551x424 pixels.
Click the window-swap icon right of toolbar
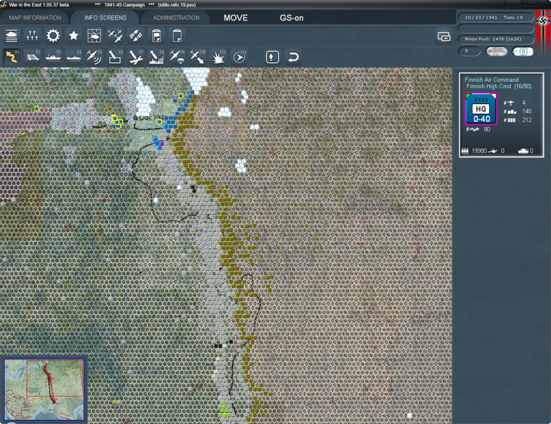(x=444, y=36)
